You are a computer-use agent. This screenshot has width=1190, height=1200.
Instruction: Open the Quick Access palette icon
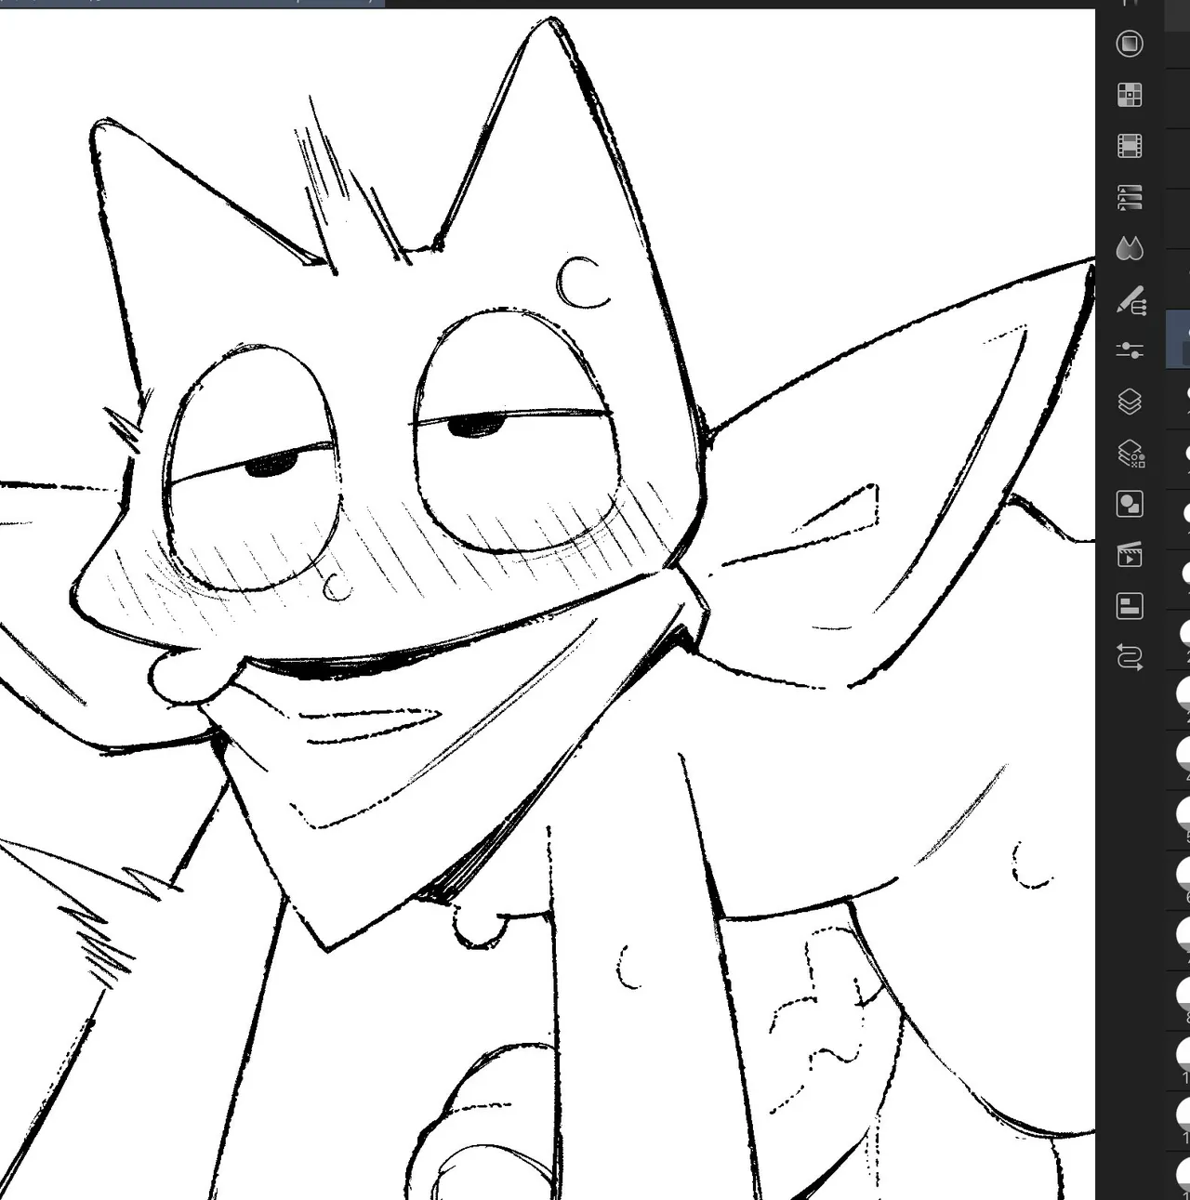pos(1130,44)
